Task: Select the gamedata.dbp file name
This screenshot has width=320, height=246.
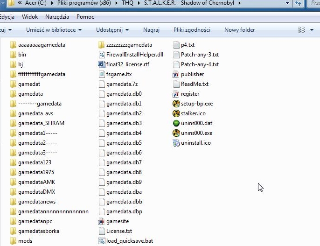Action: pos(124,211)
